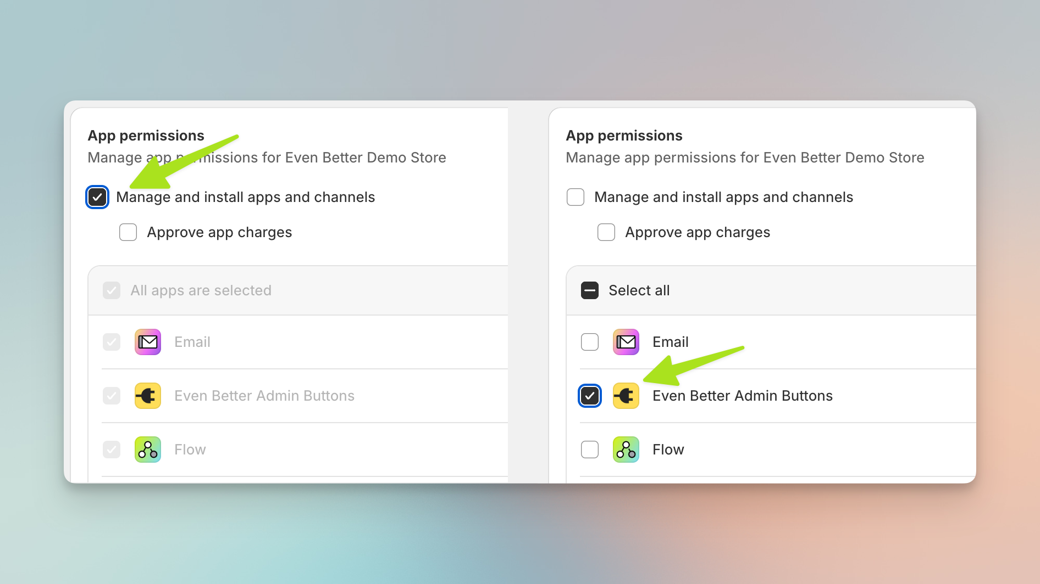The image size is (1040, 584).
Task: Click 'App permissions' heading in left panel
Action: pos(146,136)
